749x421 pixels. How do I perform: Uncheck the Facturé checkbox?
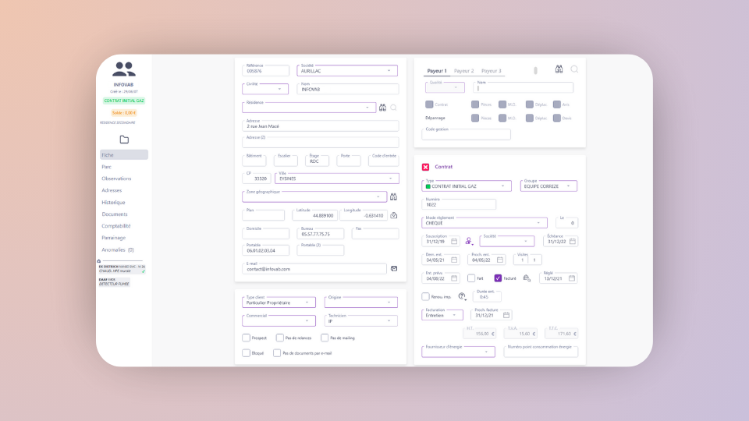[x=499, y=278]
